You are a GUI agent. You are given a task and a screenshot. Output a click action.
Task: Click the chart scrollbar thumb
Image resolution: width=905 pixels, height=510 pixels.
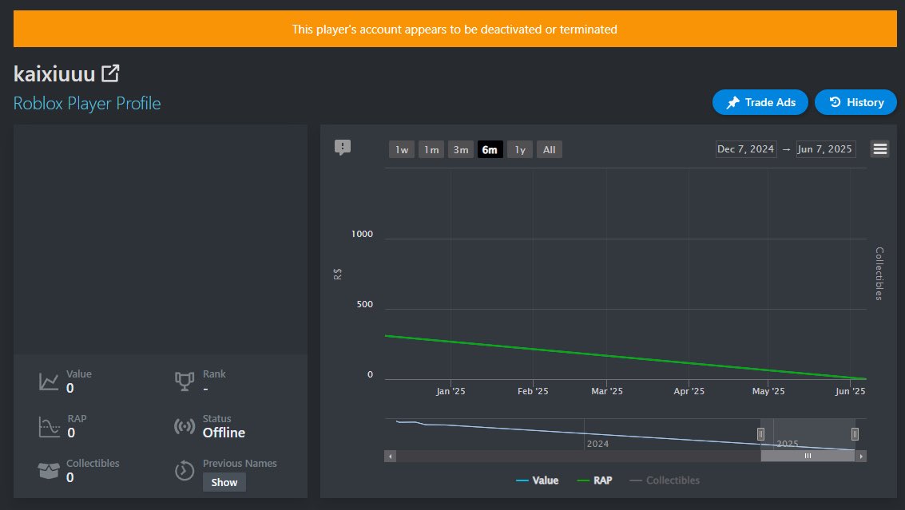coord(808,456)
